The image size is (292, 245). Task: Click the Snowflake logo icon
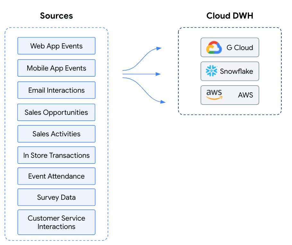211,71
